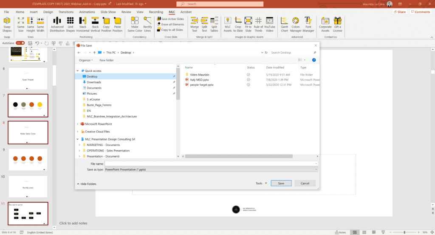Viewport: 435px width, 235px height.
Task: Select the Crop to Slide tool
Action: coord(238,25)
